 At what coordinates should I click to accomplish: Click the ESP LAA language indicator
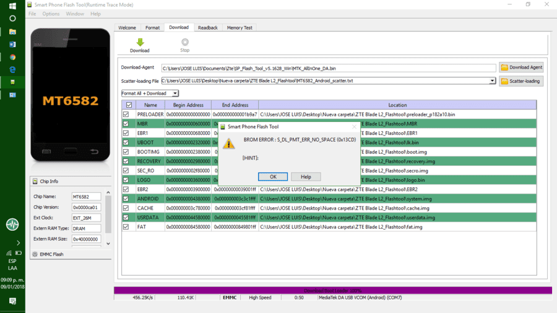coord(12,264)
